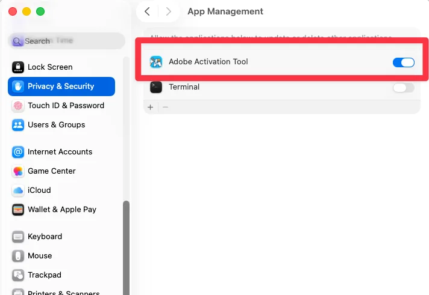Close window with red button
Screen dimensions: 429x295
coord(13,11)
